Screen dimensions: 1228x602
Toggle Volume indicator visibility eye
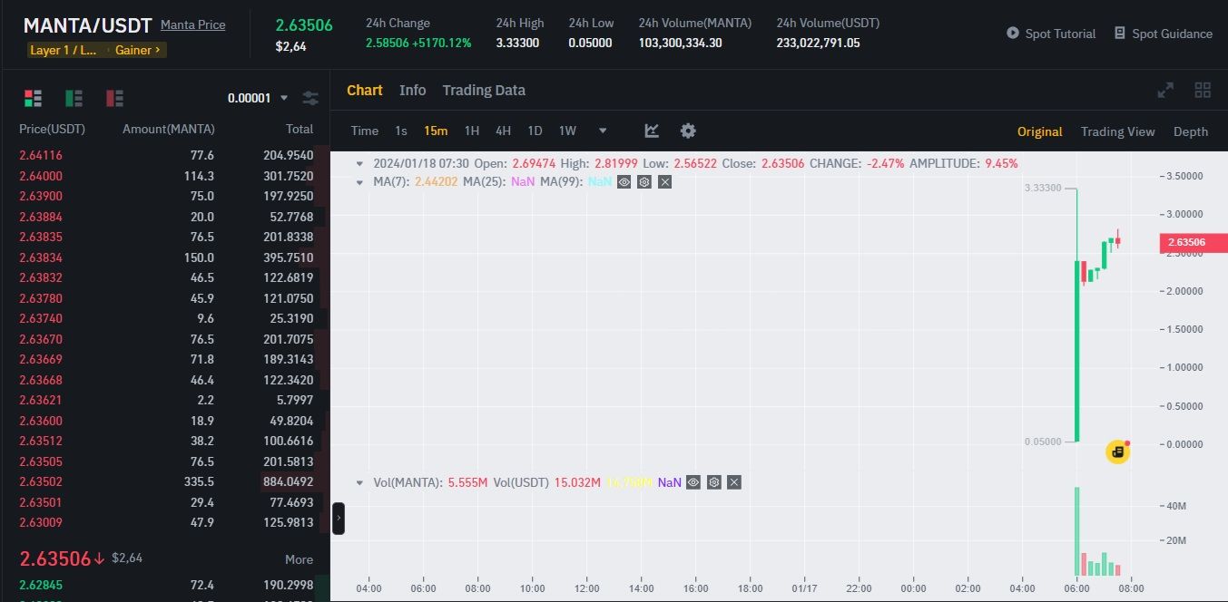click(693, 482)
